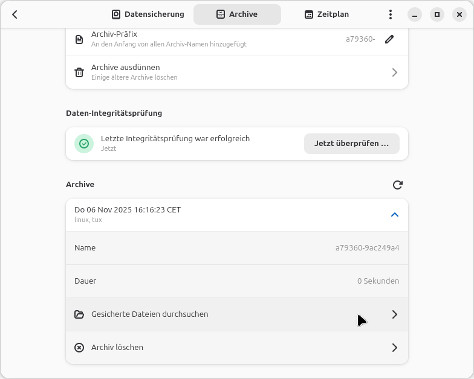Click the document icon beside Archiv-Präfix
The width and height of the screenshot is (474, 379).
point(79,39)
